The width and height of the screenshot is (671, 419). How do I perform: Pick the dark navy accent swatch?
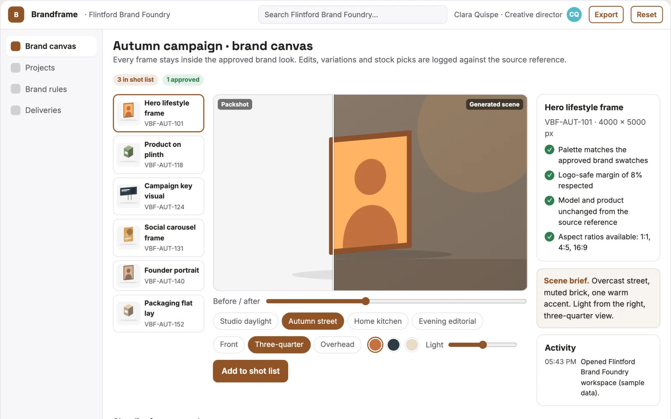coord(393,345)
